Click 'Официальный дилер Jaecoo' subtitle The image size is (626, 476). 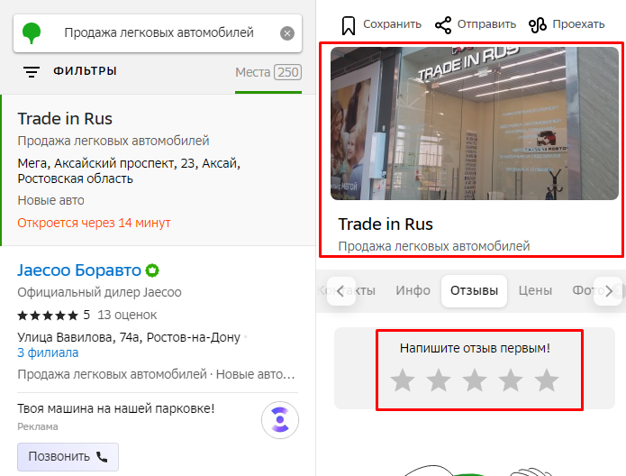99,293
